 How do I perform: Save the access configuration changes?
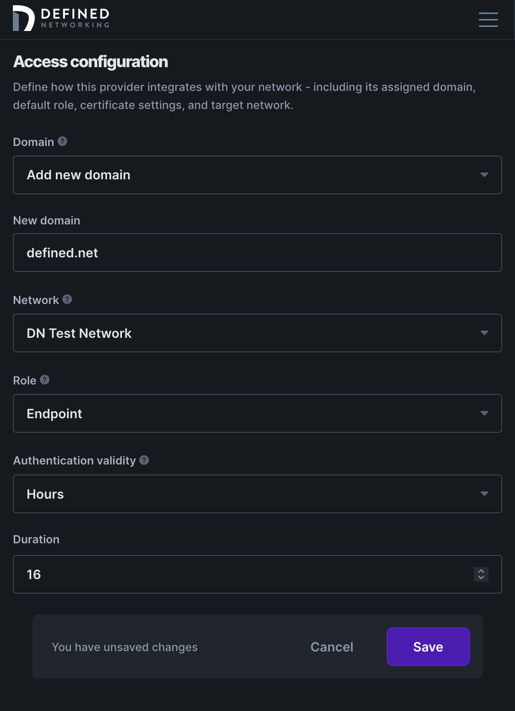428,647
